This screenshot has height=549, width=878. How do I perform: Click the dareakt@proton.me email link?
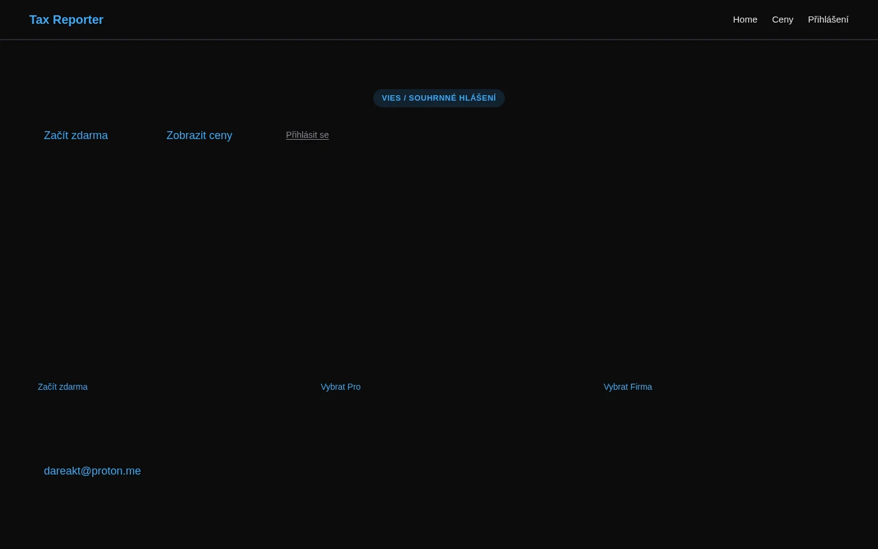coord(92,471)
